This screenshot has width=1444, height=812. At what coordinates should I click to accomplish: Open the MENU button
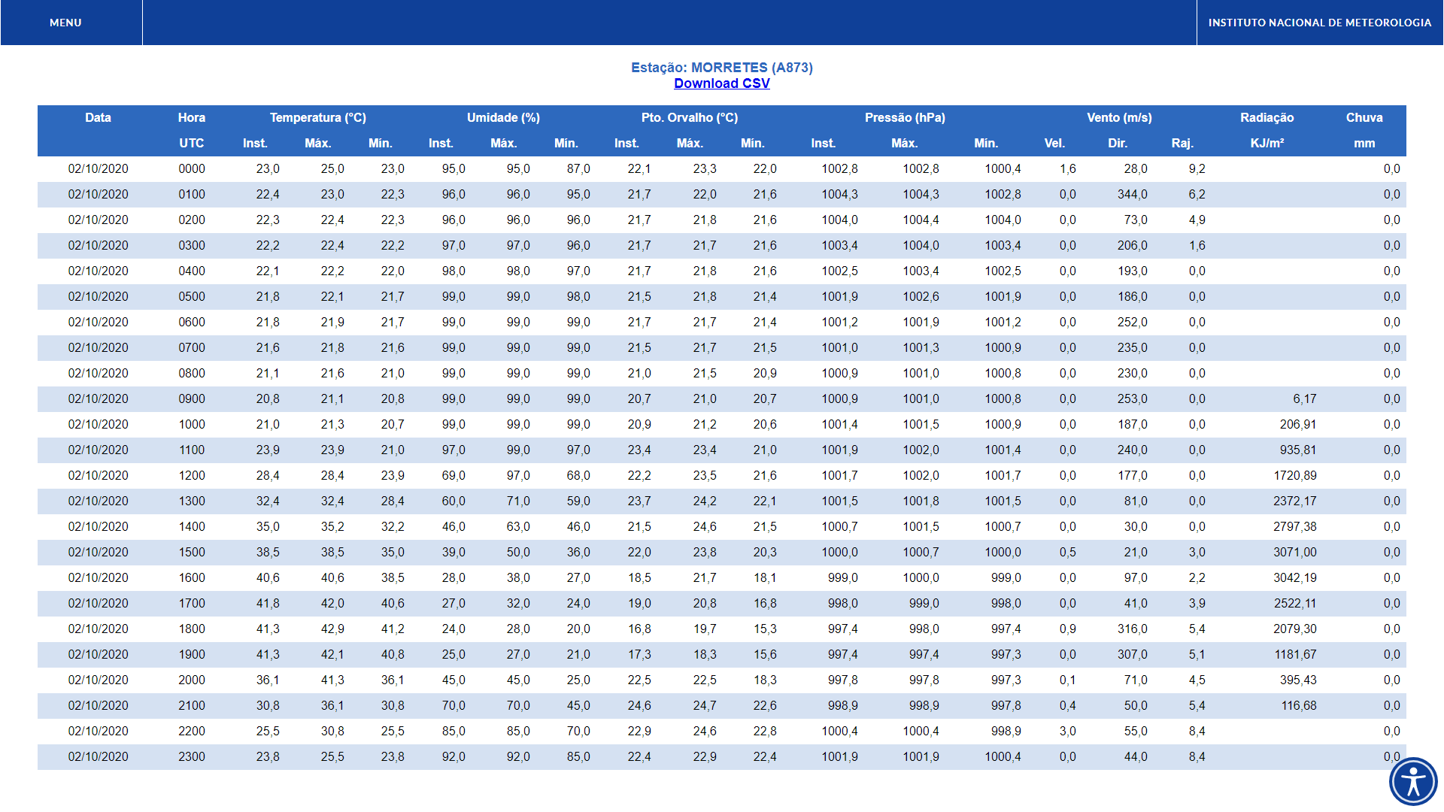65,23
